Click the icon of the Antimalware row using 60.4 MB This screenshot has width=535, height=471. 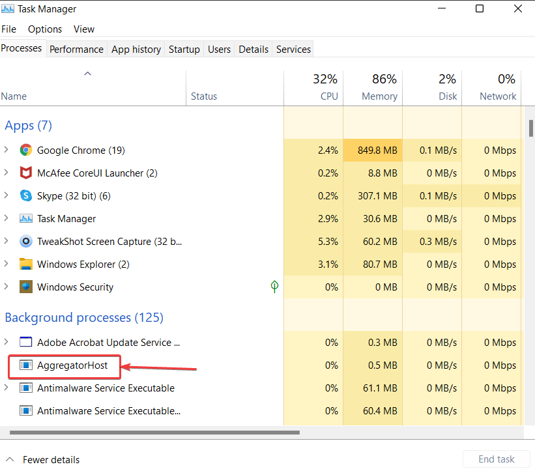pos(26,411)
